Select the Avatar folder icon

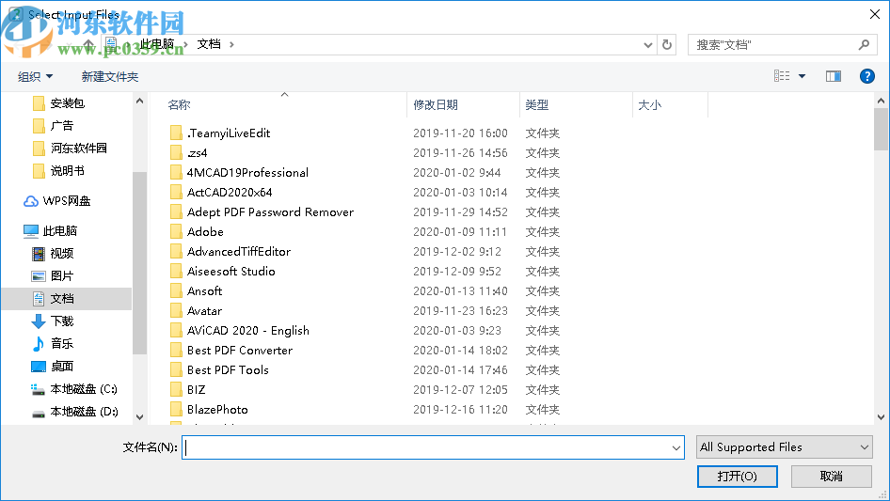(x=177, y=311)
